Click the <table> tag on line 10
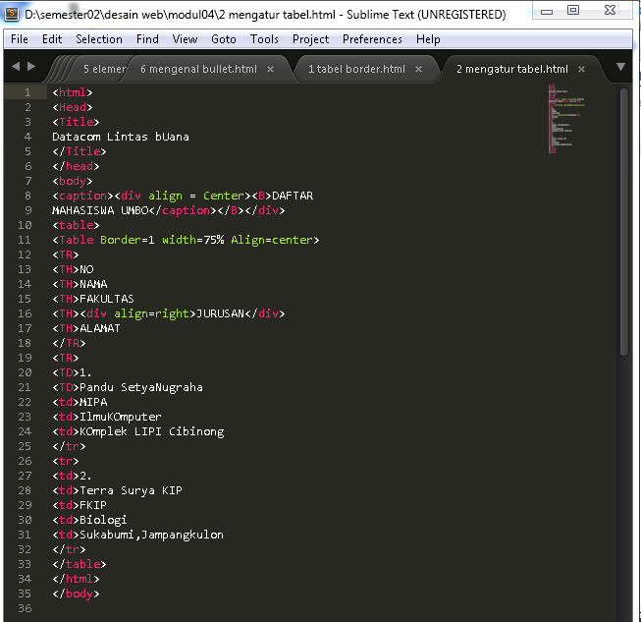The height and width of the screenshot is (622, 641). coord(76,225)
